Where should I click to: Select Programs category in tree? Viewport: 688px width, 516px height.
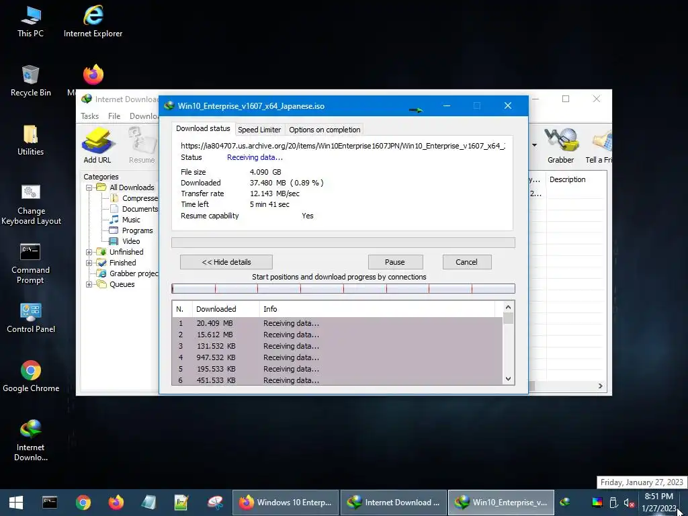[131, 231]
